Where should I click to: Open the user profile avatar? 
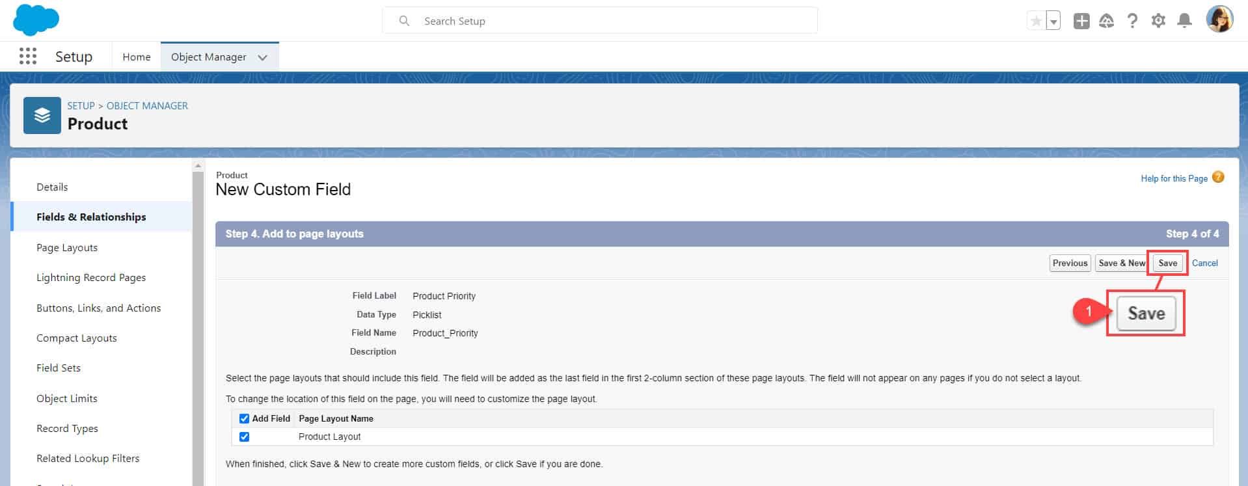click(x=1219, y=20)
